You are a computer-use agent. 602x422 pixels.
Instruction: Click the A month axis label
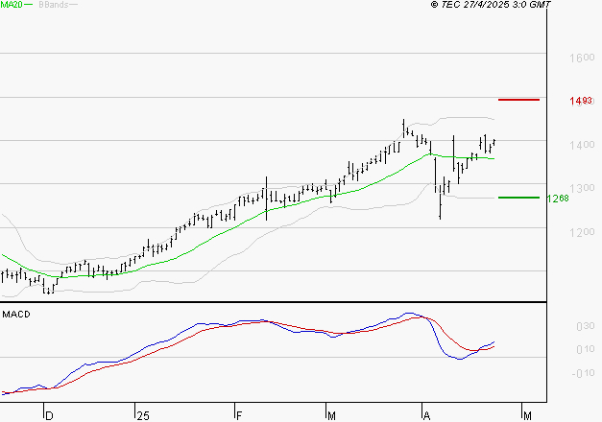click(426, 416)
